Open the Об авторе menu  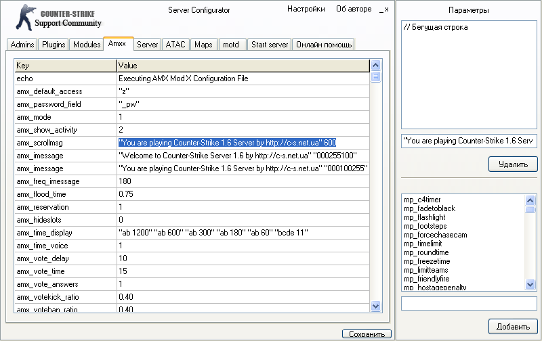[354, 9]
